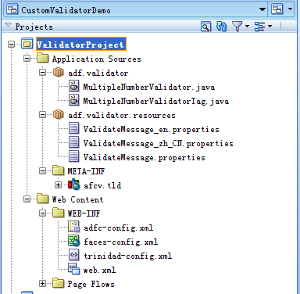Select the WEB-INF label
Viewport: 300px width, 294px height.
[x=84, y=213]
